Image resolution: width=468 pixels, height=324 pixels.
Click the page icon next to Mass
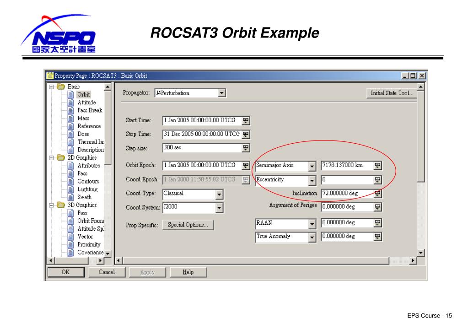point(71,118)
